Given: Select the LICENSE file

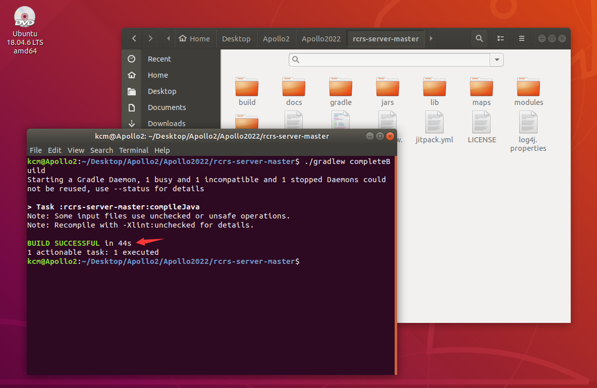Looking at the screenshot, I should pyautogui.click(x=481, y=127).
